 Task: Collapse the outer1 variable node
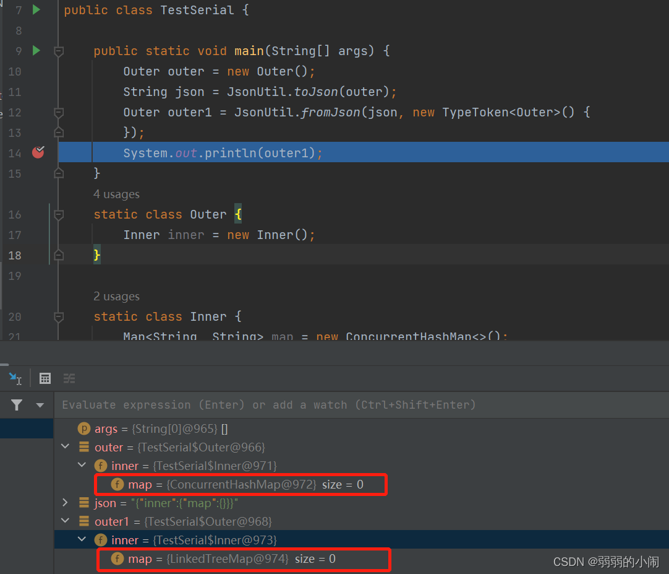(x=66, y=521)
